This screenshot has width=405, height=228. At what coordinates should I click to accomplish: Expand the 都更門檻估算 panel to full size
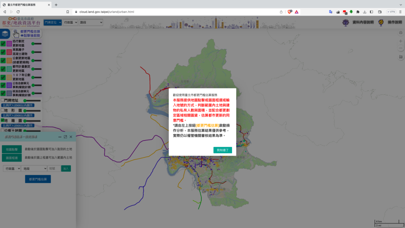click(x=65, y=137)
